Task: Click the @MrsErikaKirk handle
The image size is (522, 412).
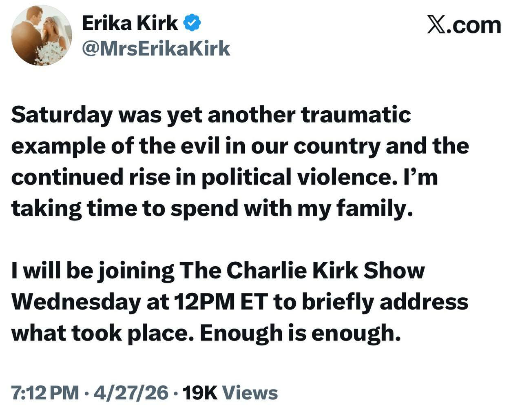Action: tap(156, 49)
